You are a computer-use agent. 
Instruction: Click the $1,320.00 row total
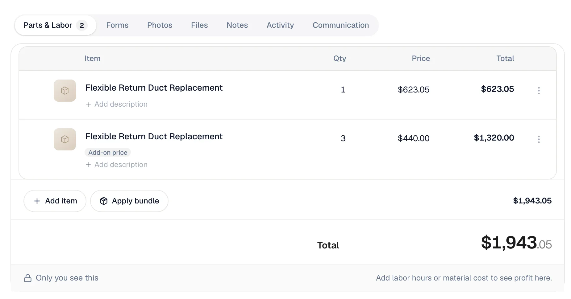click(x=494, y=138)
